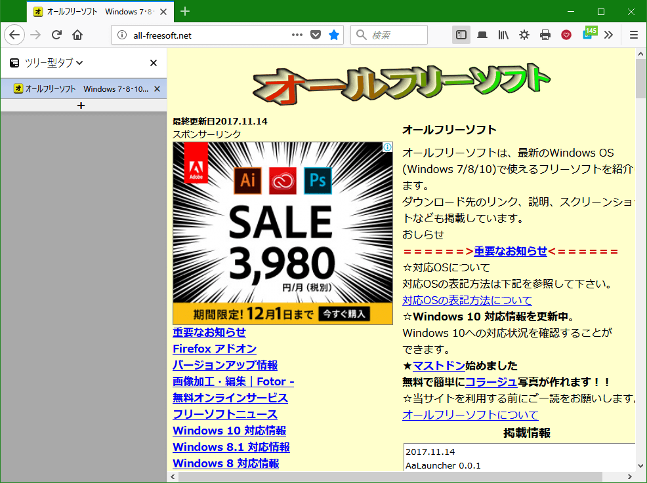Viewport: 647px width, 483px height.
Task: Follow the Windows 10 対応情報 link
Action: pyautogui.click(x=228, y=431)
